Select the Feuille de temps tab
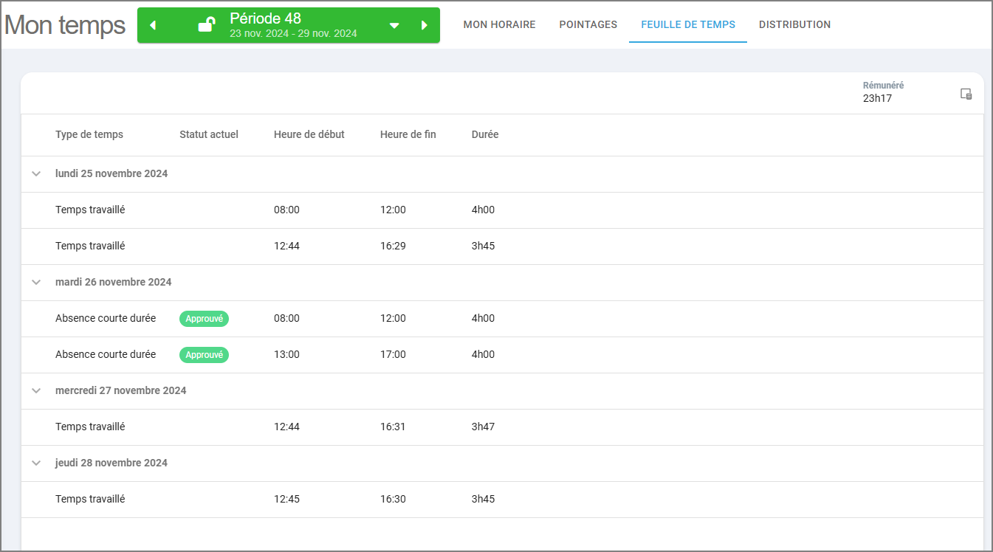The image size is (993, 552). [x=688, y=25]
